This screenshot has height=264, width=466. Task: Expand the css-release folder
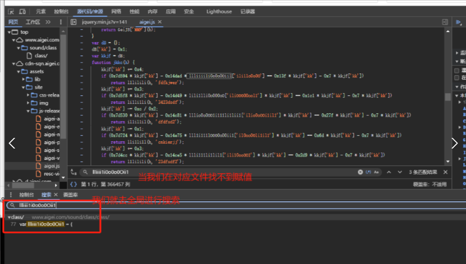coord(28,95)
